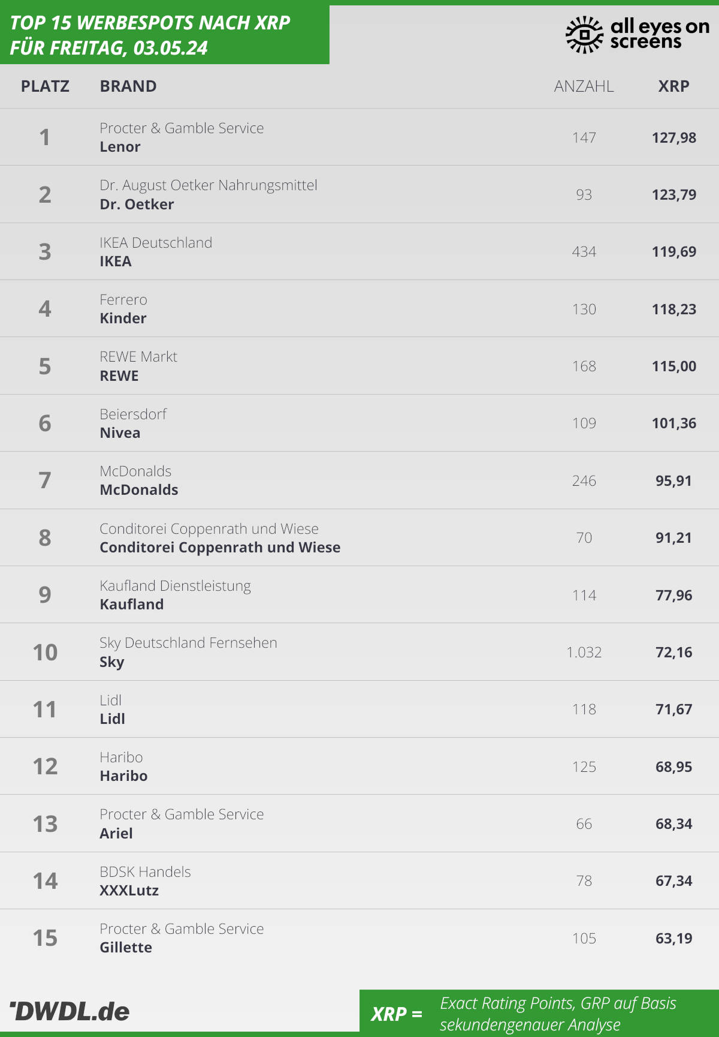Viewport: 719px width, 1037px height.
Task: Select the Nivea brand entry
Action: [120, 433]
